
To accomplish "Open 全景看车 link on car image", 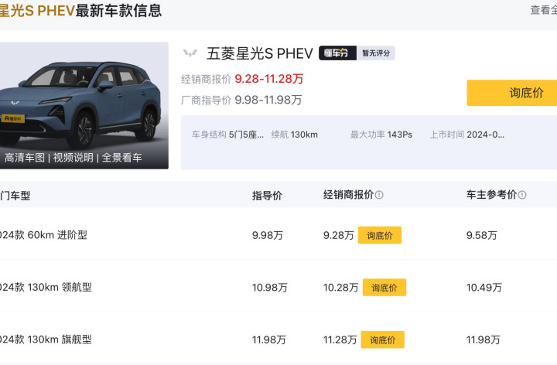I will 122,158.
